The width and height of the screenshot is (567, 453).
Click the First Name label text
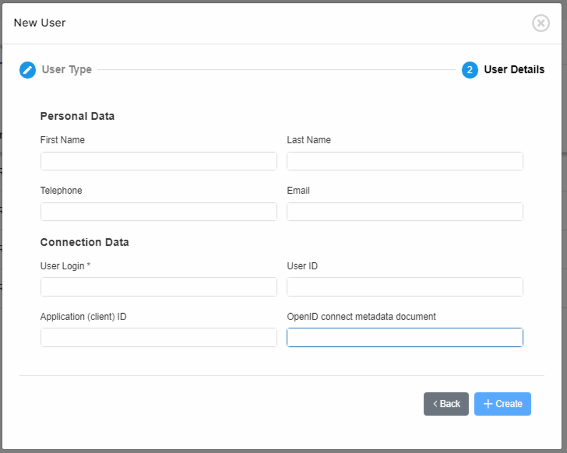coord(62,140)
